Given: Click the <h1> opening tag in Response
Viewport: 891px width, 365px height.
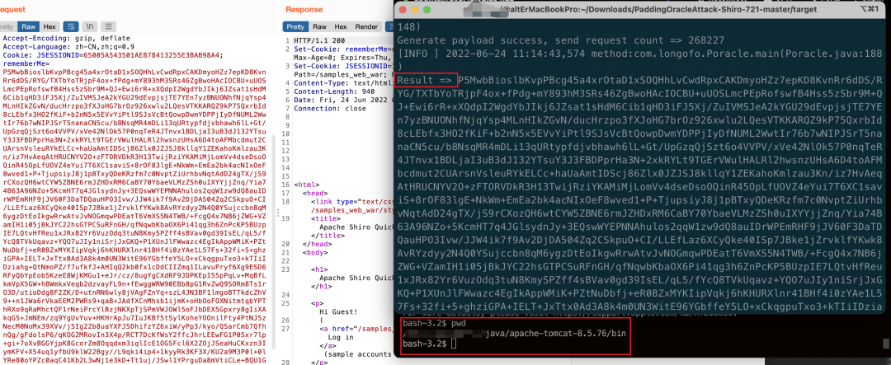Looking at the screenshot, I should tap(318, 269).
